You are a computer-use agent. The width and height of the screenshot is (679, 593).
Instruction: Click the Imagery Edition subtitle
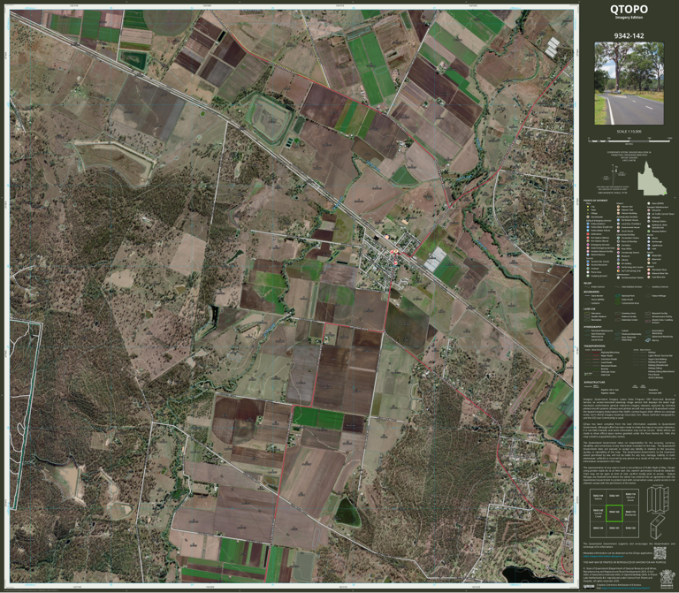[x=629, y=18]
